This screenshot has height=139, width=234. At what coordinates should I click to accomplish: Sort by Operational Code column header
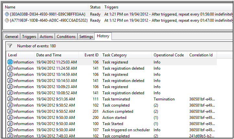tap(169, 55)
